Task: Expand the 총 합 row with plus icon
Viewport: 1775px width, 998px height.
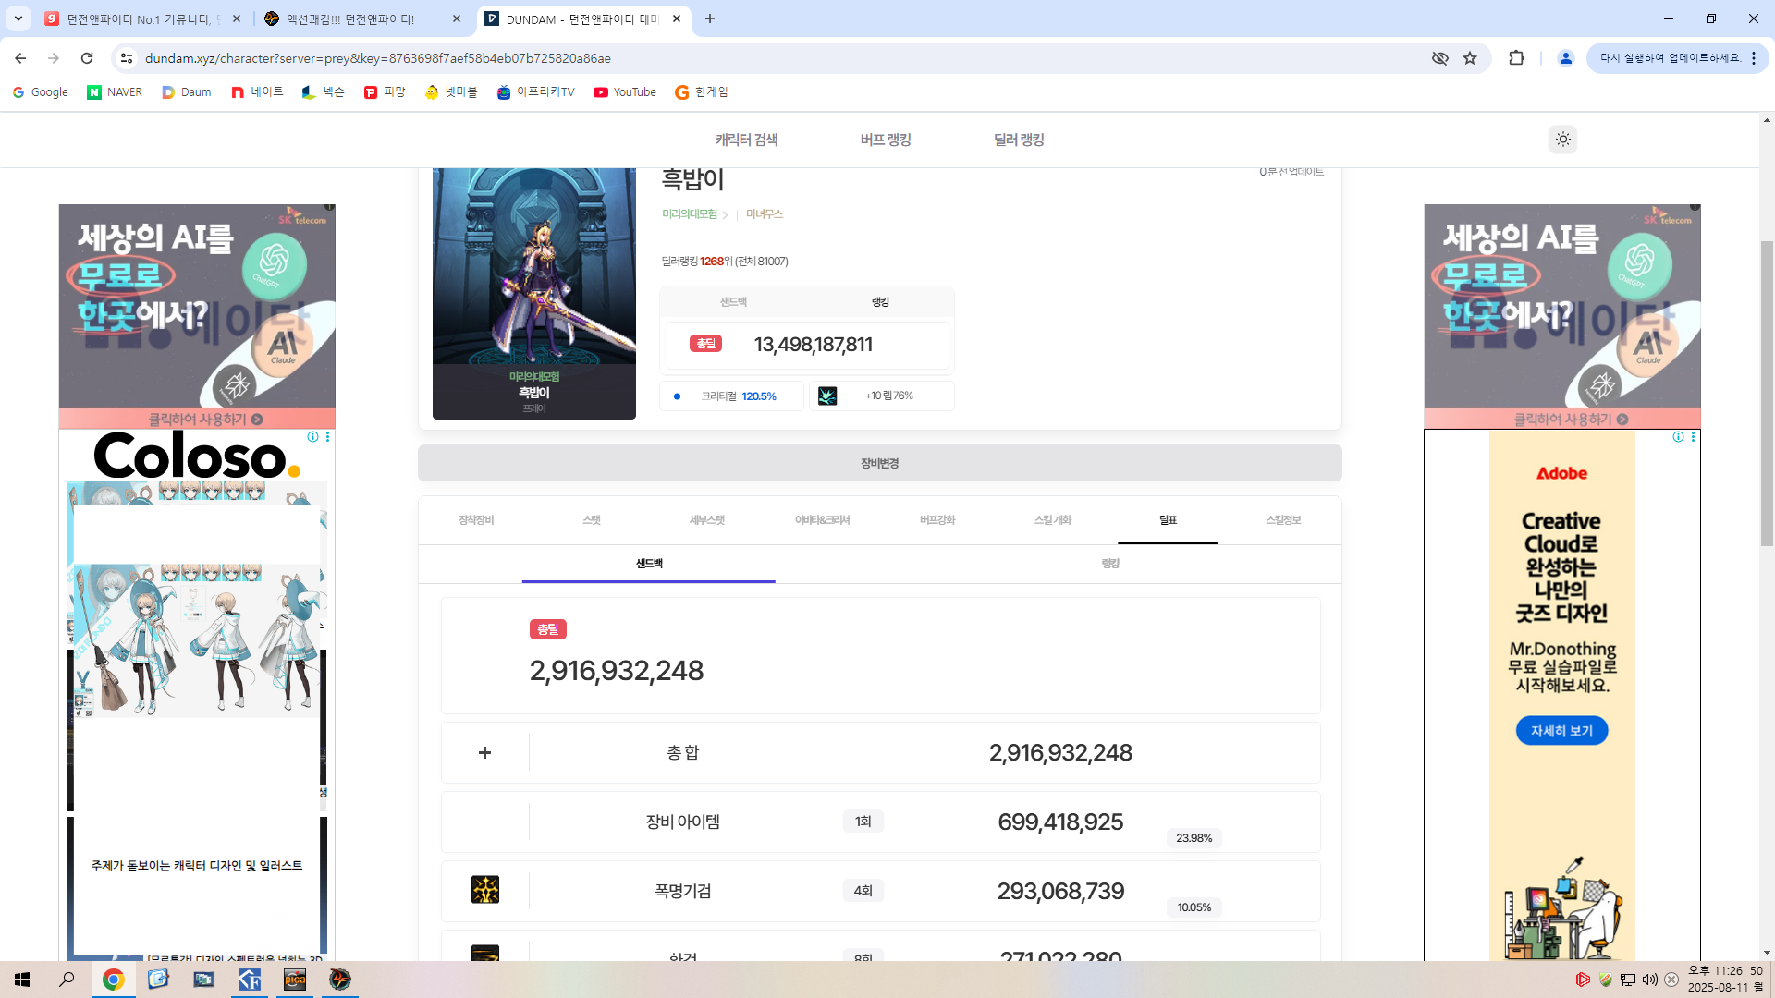Action: (x=484, y=752)
